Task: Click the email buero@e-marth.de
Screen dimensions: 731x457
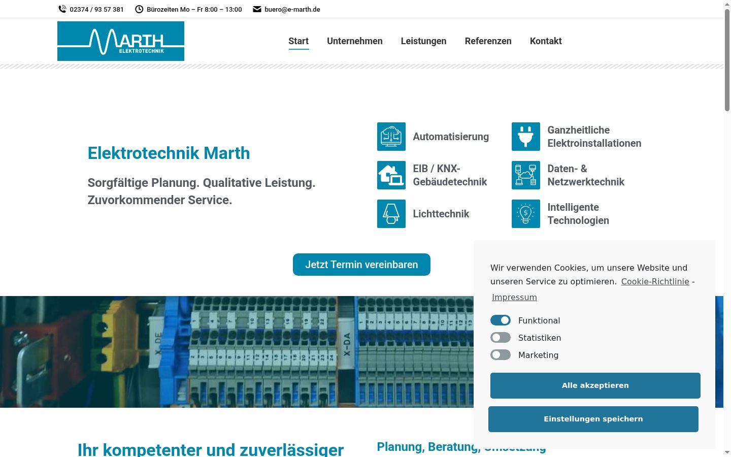Action: coord(292,9)
